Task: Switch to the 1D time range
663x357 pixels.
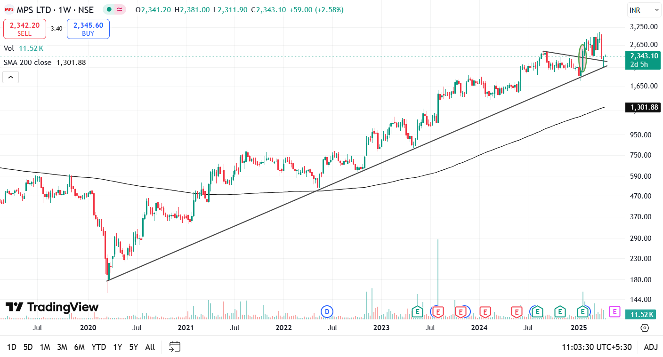Action: (12, 347)
